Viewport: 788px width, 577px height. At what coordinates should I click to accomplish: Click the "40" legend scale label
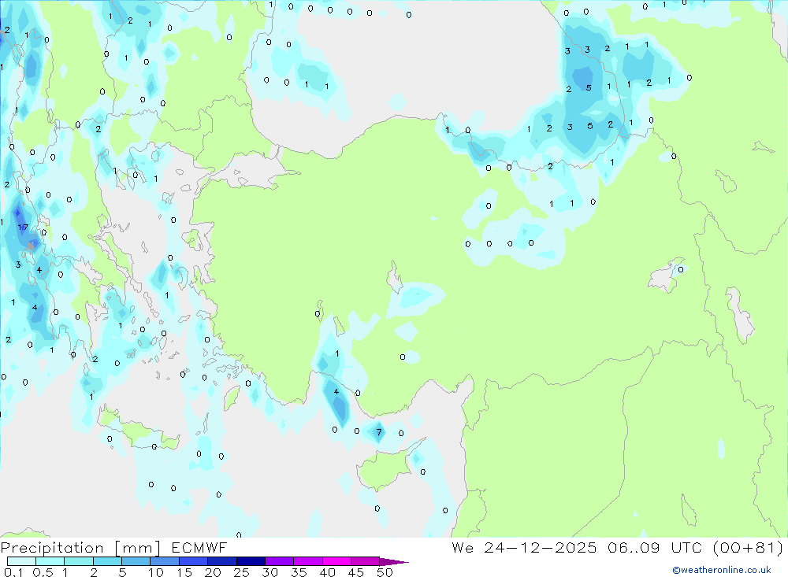click(327, 572)
